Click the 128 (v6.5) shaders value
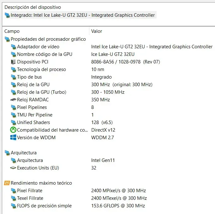Viewport: 215px width, 214px height. [x=102, y=122]
